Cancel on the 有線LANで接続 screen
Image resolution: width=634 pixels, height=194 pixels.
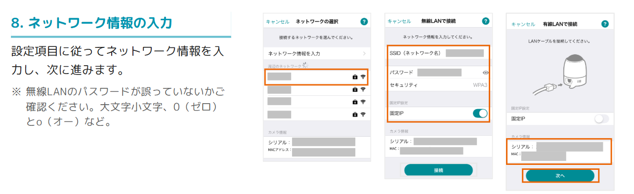[x=523, y=24]
